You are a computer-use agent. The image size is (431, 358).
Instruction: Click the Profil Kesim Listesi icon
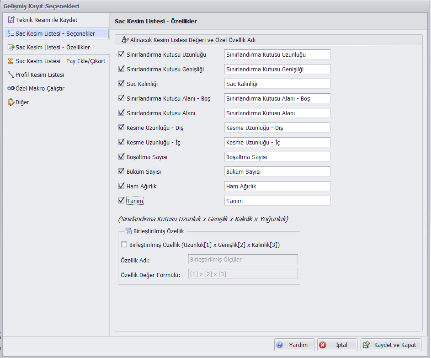(11, 75)
